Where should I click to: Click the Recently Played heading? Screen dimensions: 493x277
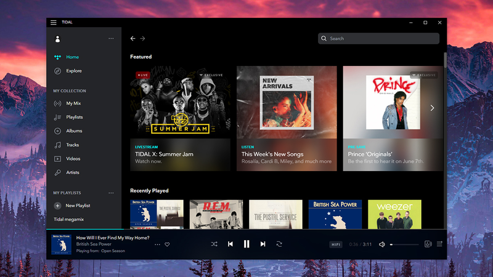pos(149,191)
